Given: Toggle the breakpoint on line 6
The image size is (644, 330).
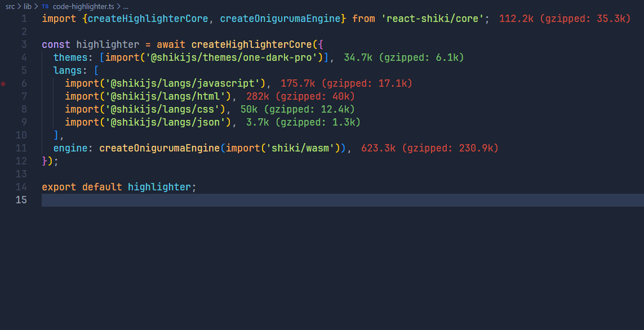Looking at the screenshot, I should (x=4, y=83).
